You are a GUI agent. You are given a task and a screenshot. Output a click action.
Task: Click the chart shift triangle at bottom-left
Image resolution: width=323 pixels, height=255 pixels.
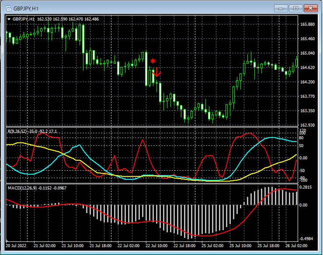pyautogui.click(x=7, y=240)
